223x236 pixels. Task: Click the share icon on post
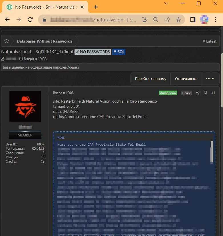pos(198,93)
